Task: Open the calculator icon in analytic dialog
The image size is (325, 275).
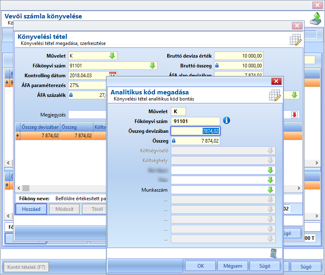Action: pos(274,253)
